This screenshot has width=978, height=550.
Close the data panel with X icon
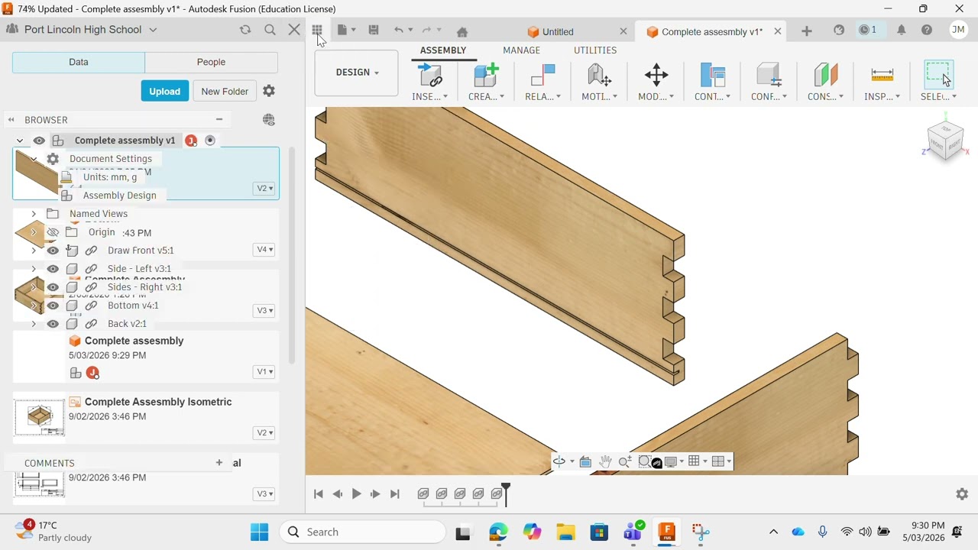(x=294, y=30)
